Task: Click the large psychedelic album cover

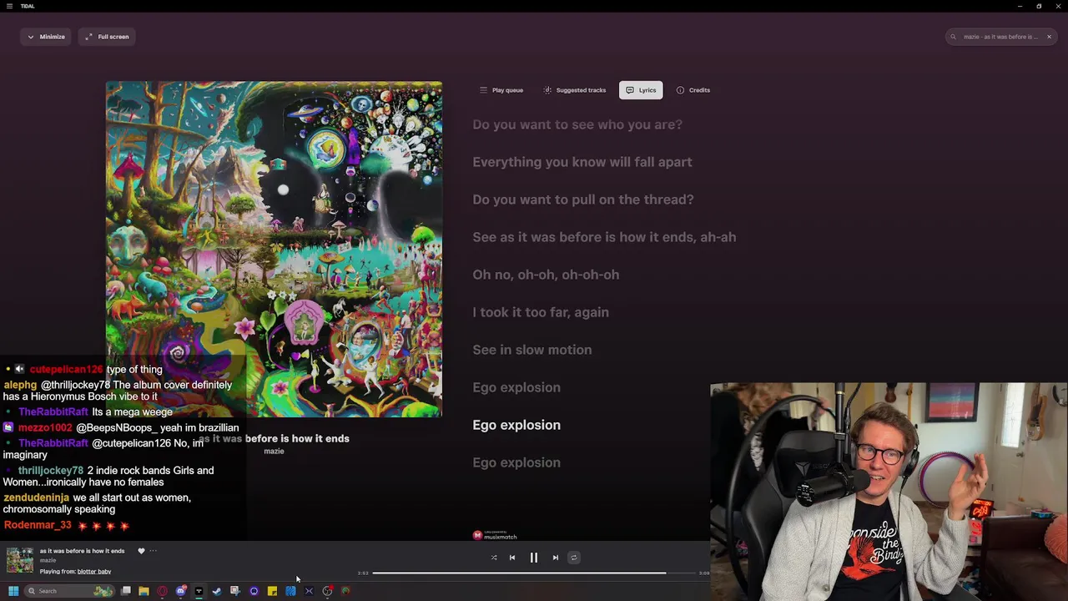Action: click(x=274, y=249)
